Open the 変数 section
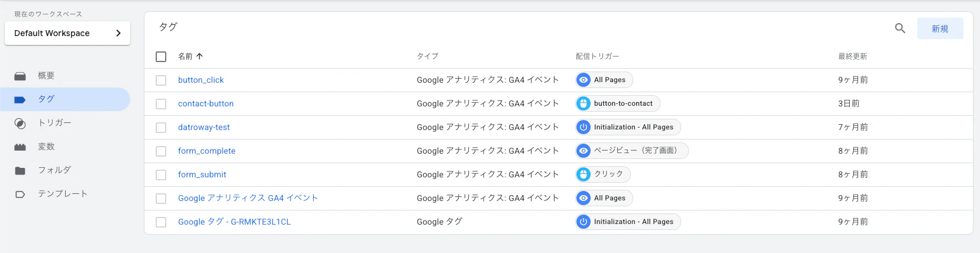This screenshot has width=980, height=253. 65,147
